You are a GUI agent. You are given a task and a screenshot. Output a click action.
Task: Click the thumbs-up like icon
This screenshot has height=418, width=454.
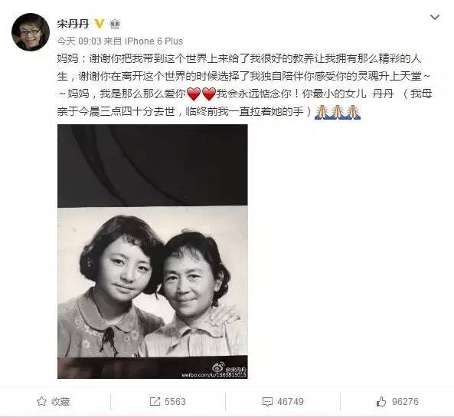click(x=381, y=401)
